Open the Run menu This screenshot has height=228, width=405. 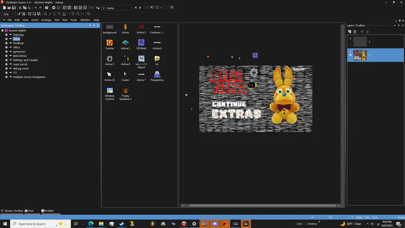point(65,20)
